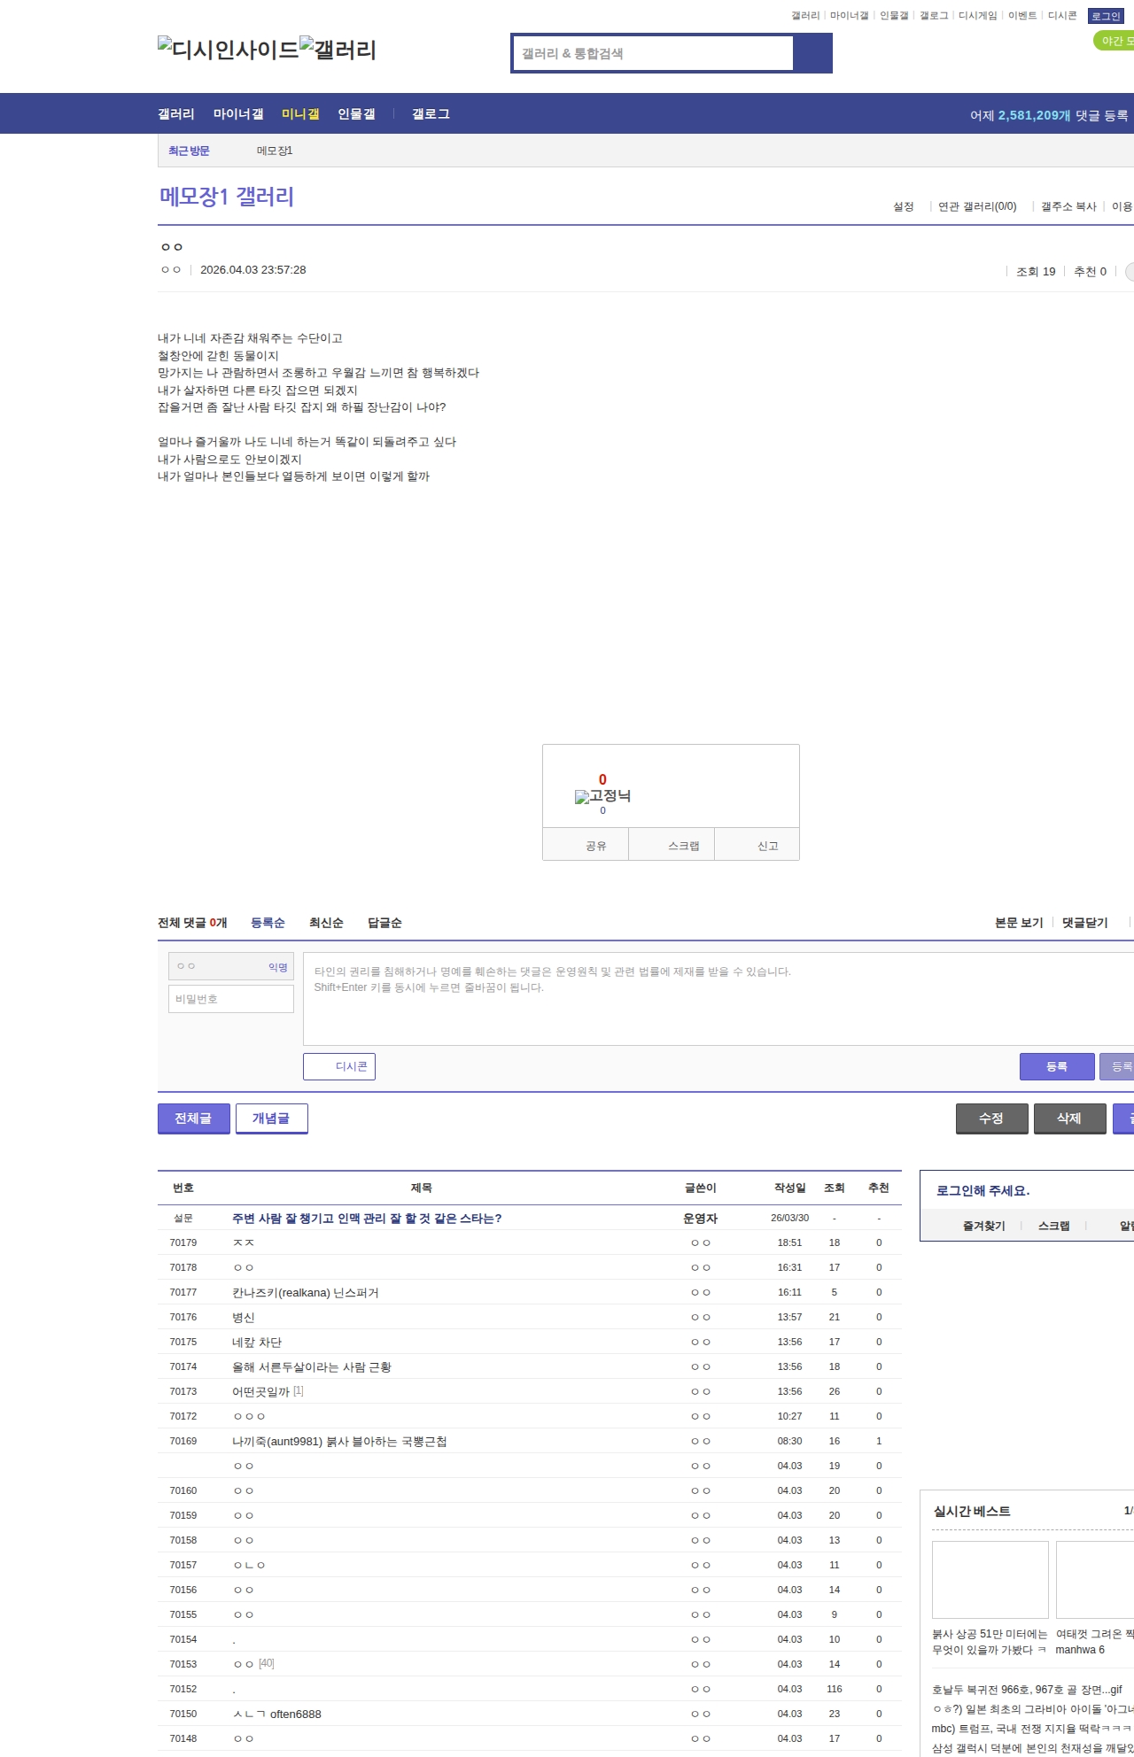Click 최근 방문 label
Screen dimensions: 1134x1757
point(189,151)
